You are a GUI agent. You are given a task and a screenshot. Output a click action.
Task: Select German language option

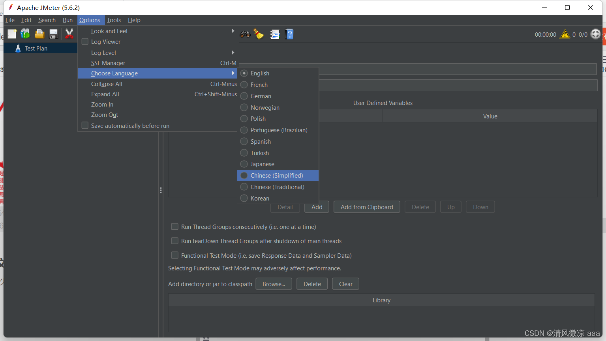pos(278,96)
